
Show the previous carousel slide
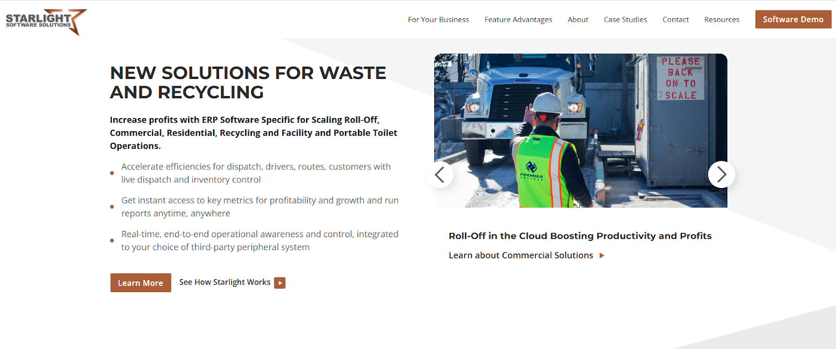440,174
